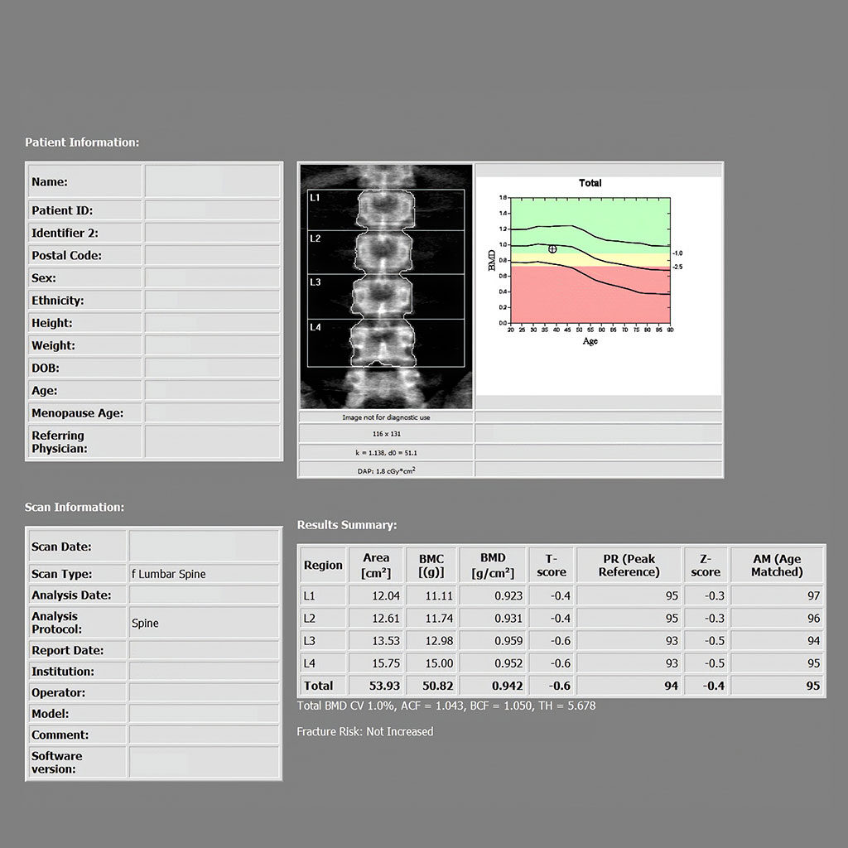The width and height of the screenshot is (848, 848).
Task: Click the patient marker on the BMD chart
Action: pyautogui.click(x=552, y=248)
